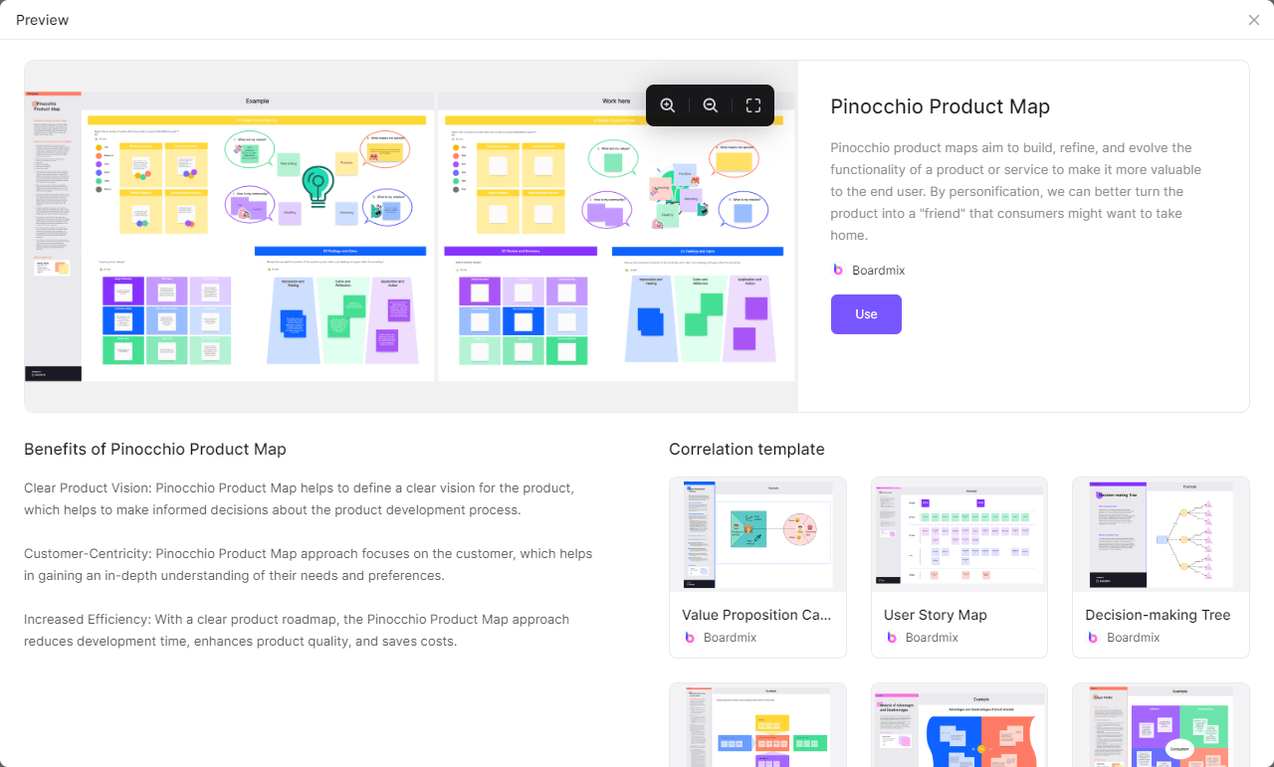This screenshot has height=767, width=1274.
Task: Click the Boardmix label under User Story Map
Action: (932, 638)
